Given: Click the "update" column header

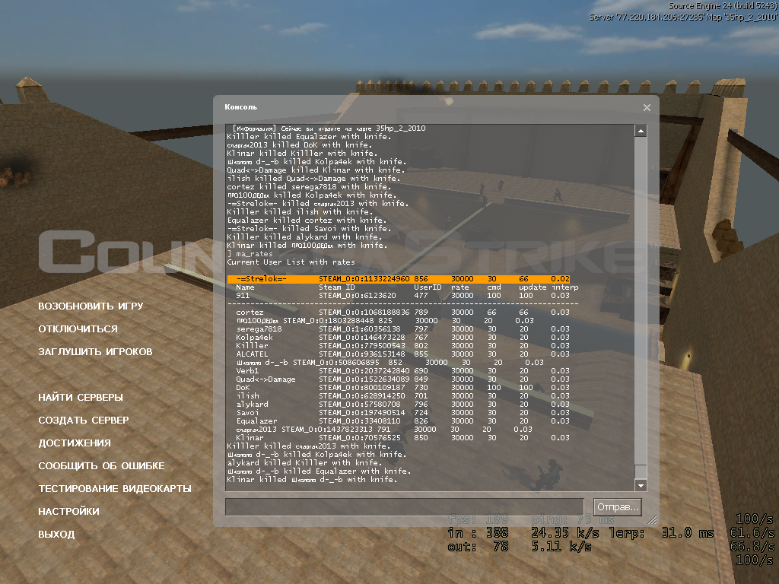Looking at the screenshot, I should pos(533,287).
